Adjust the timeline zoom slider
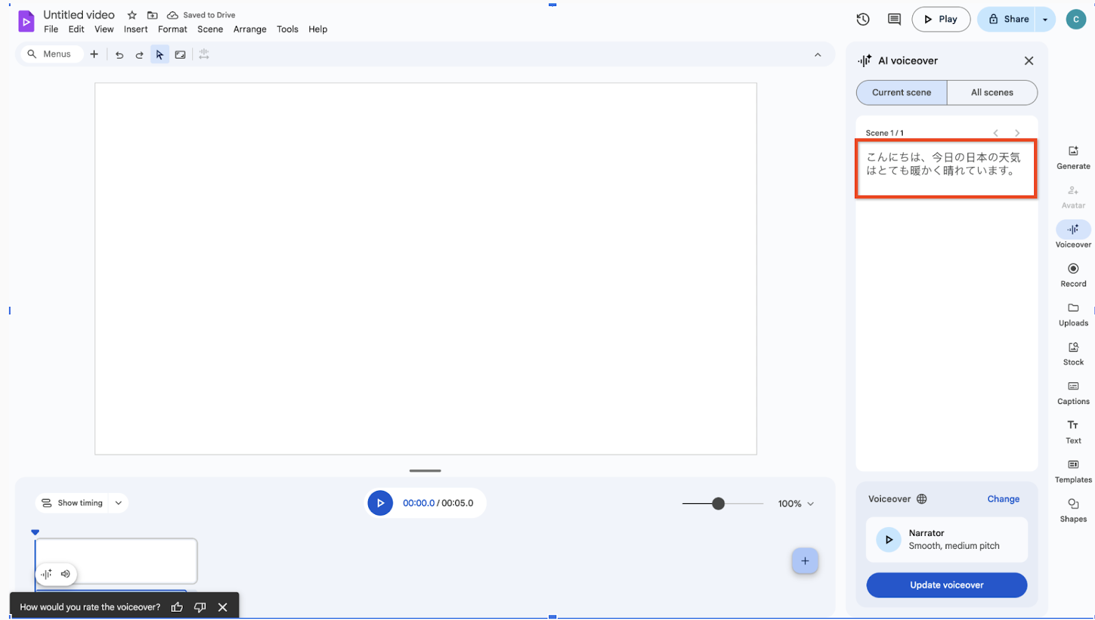The height and width of the screenshot is (620, 1095). [718, 503]
